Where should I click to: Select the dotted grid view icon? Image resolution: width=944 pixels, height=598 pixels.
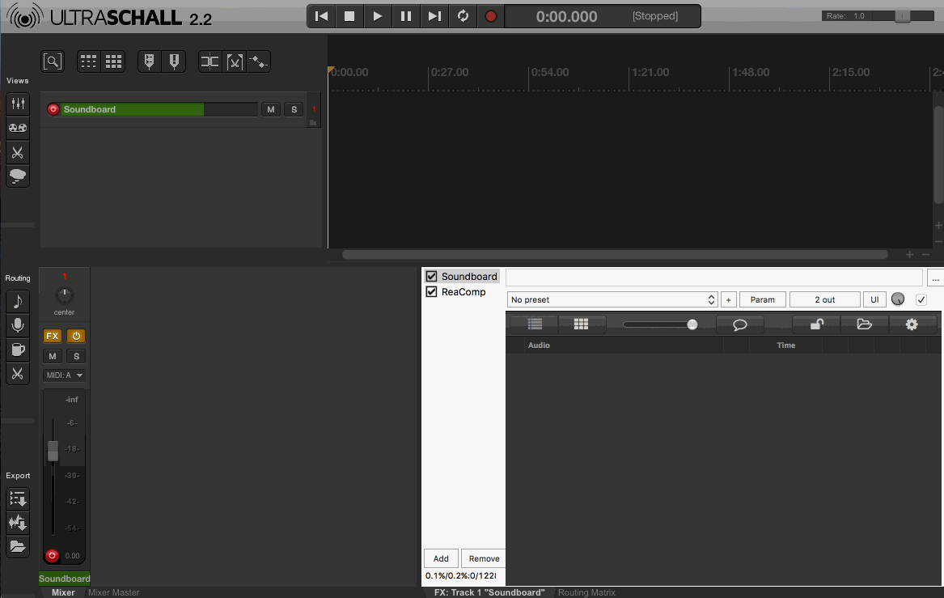click(x=88, y=61)
